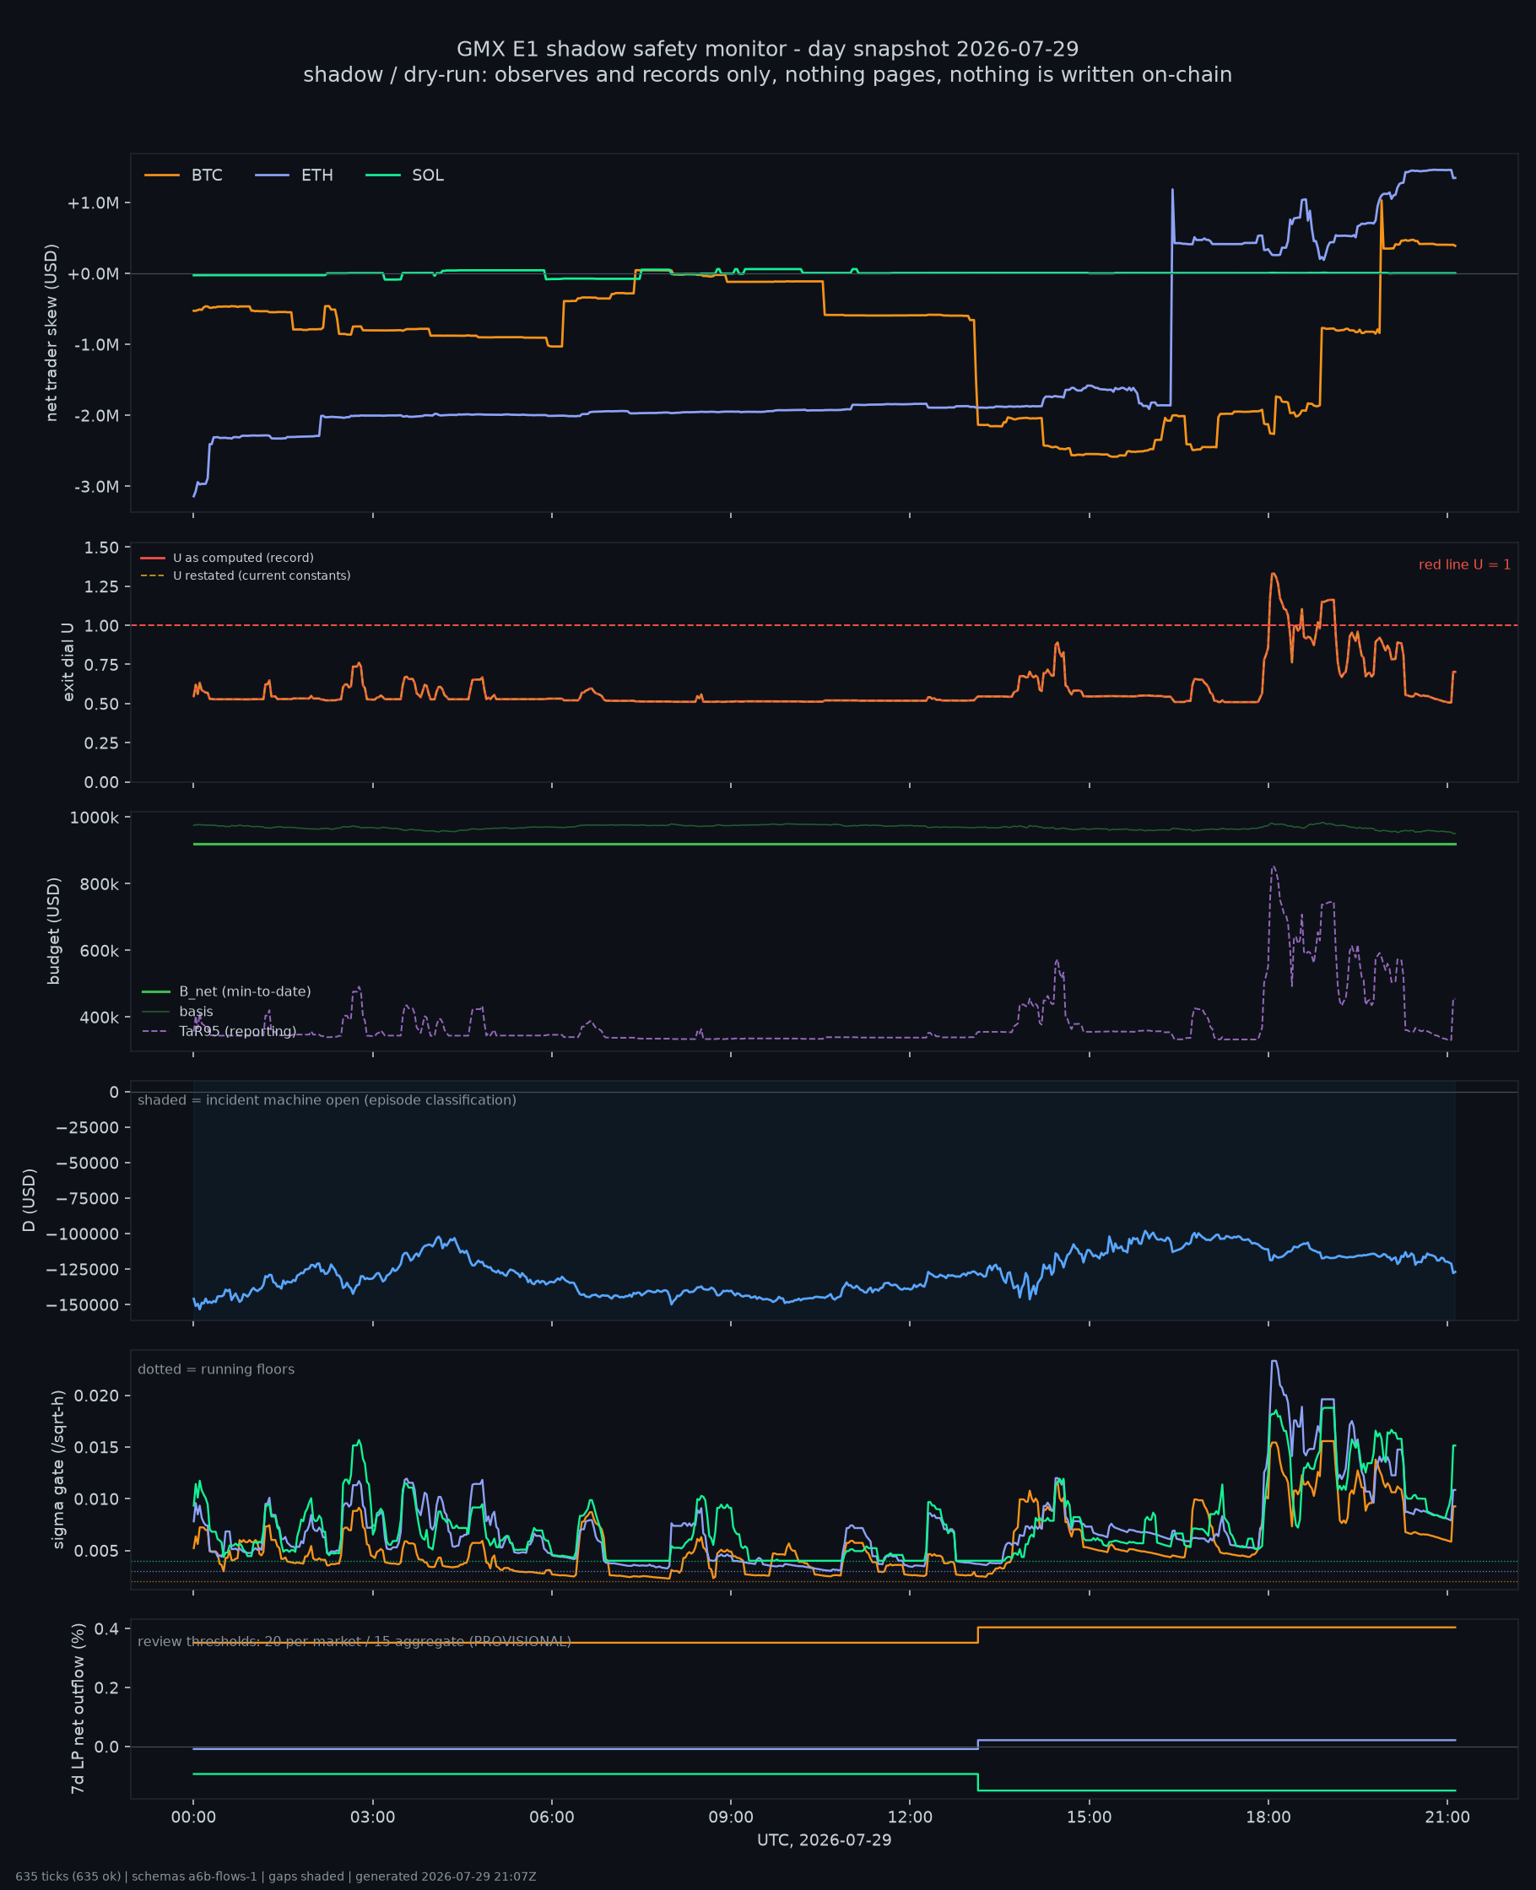The height and width of the screenshot is (1890, 1536).
Task: Click the 'D (USD)' axis label
Action: pos(30,1200)
